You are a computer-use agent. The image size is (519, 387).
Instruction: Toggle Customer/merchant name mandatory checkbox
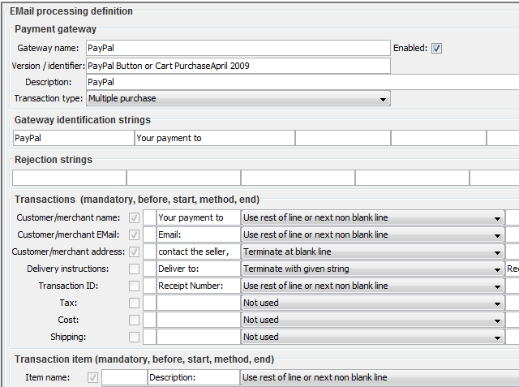[x=134, y=217]
